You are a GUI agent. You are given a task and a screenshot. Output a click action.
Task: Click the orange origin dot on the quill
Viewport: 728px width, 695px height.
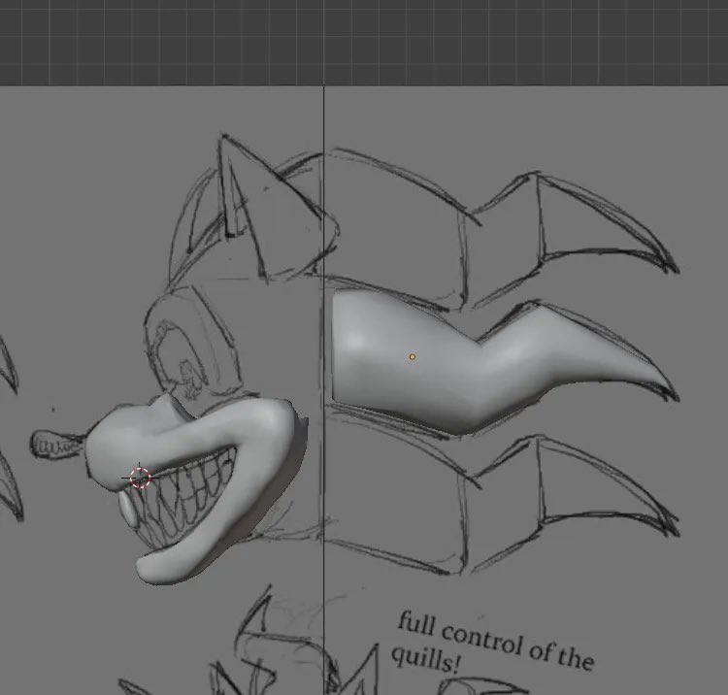(x=412, y=356)
